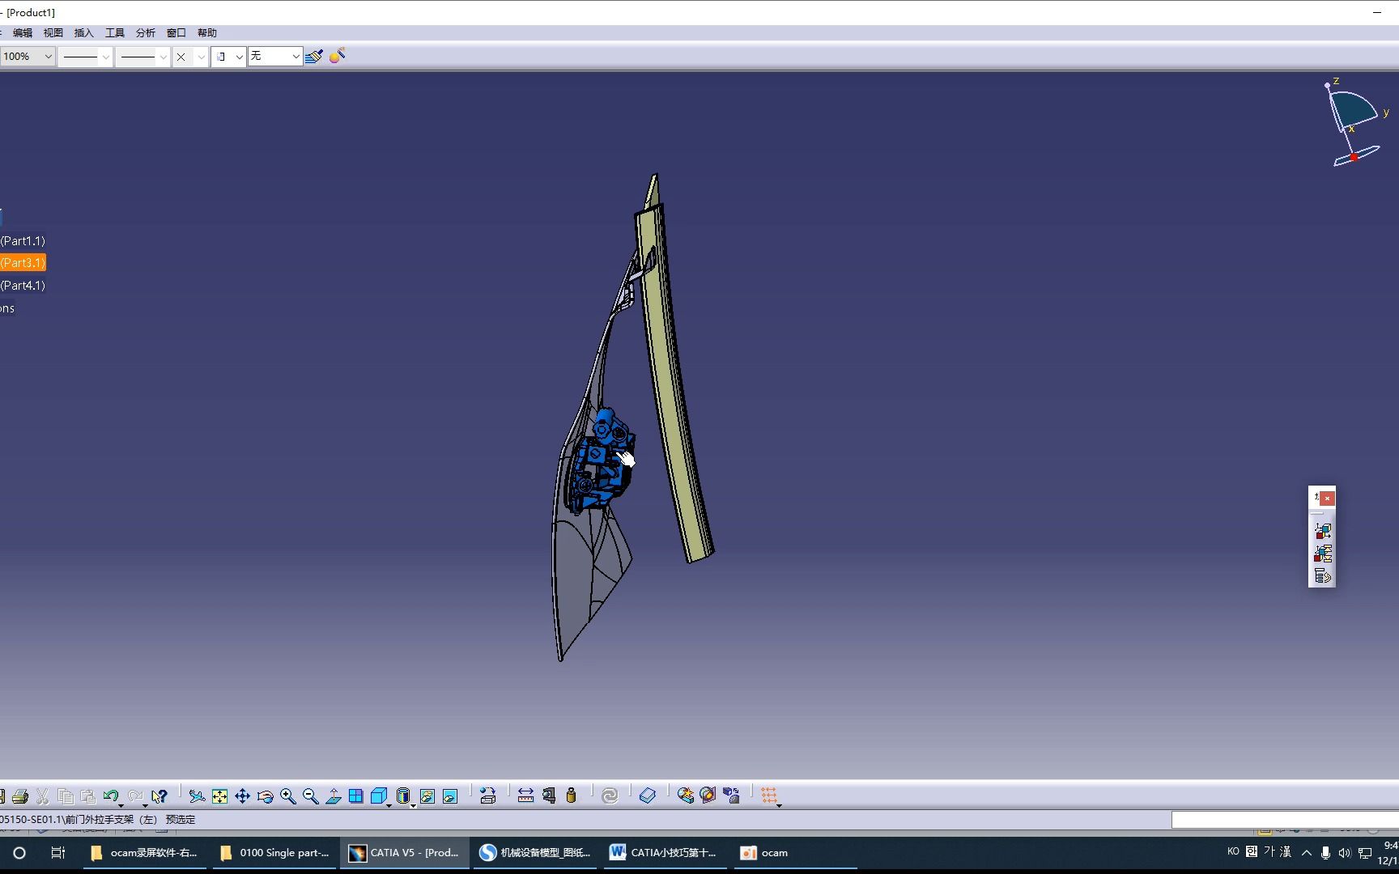Open the rendering style dropdown
Image resolution: width=1399 pixels, height=874 pixels.
point(239,57)
